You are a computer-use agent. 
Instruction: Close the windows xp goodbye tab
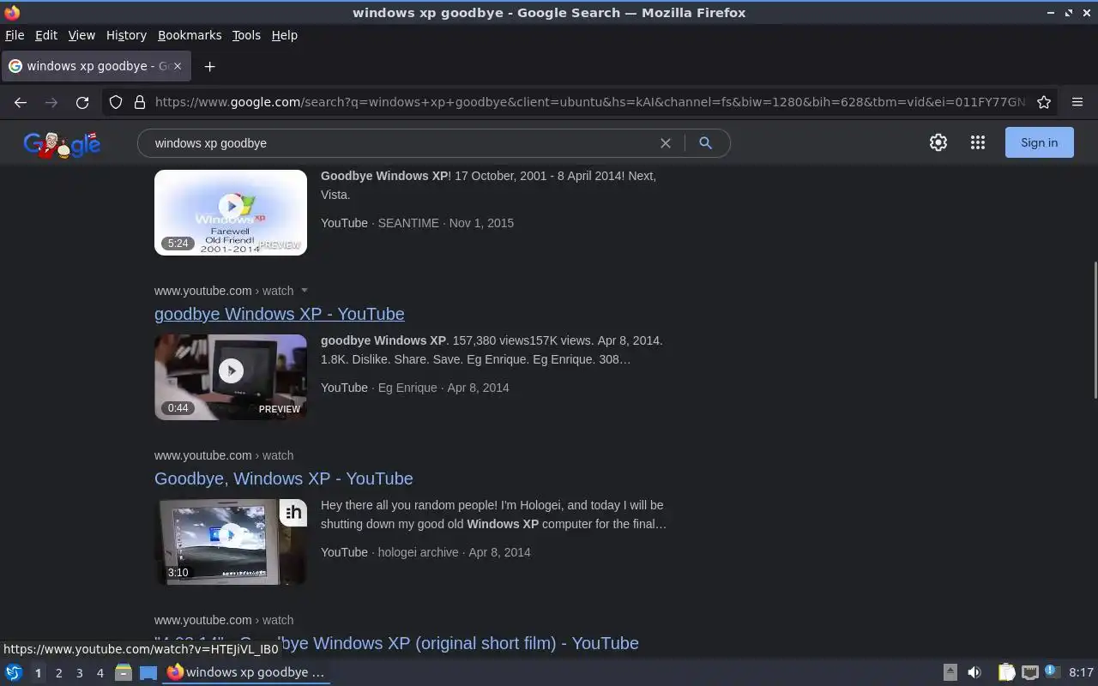pyautogui.click(x=178, y=66)
